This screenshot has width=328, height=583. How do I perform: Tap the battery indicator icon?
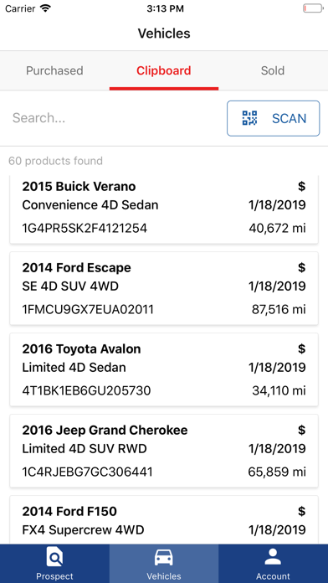pyautogui.click(x=313, y=8)
